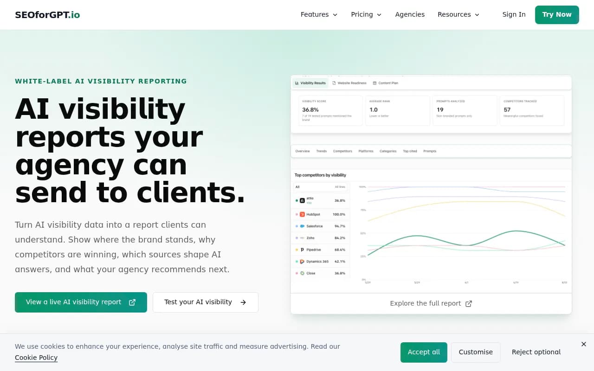Switch to the Website Readiness tab
594x371 pixels.
pos(349,83)
